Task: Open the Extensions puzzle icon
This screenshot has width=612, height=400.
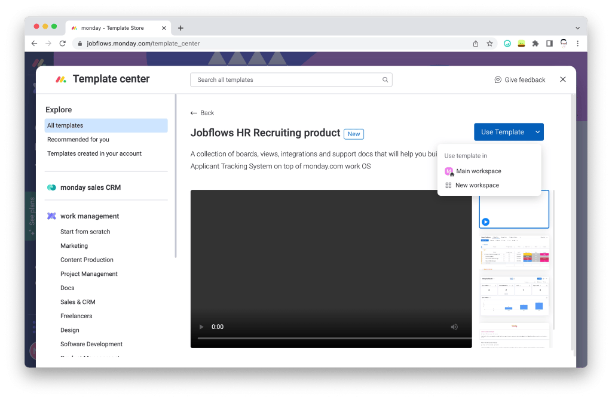Action: (535, 43)
